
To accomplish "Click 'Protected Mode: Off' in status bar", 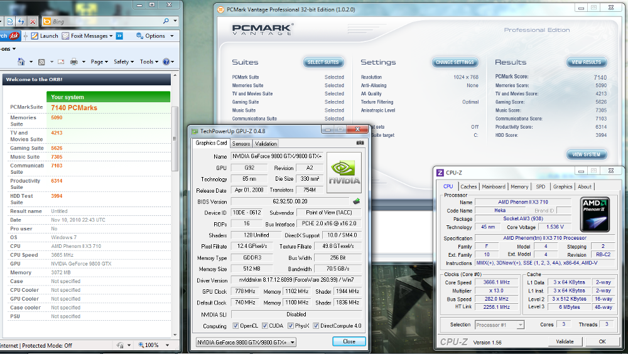I will (47, 345).
